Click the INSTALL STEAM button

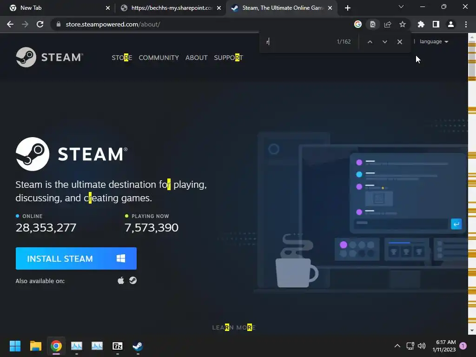[x=76, y=258]
